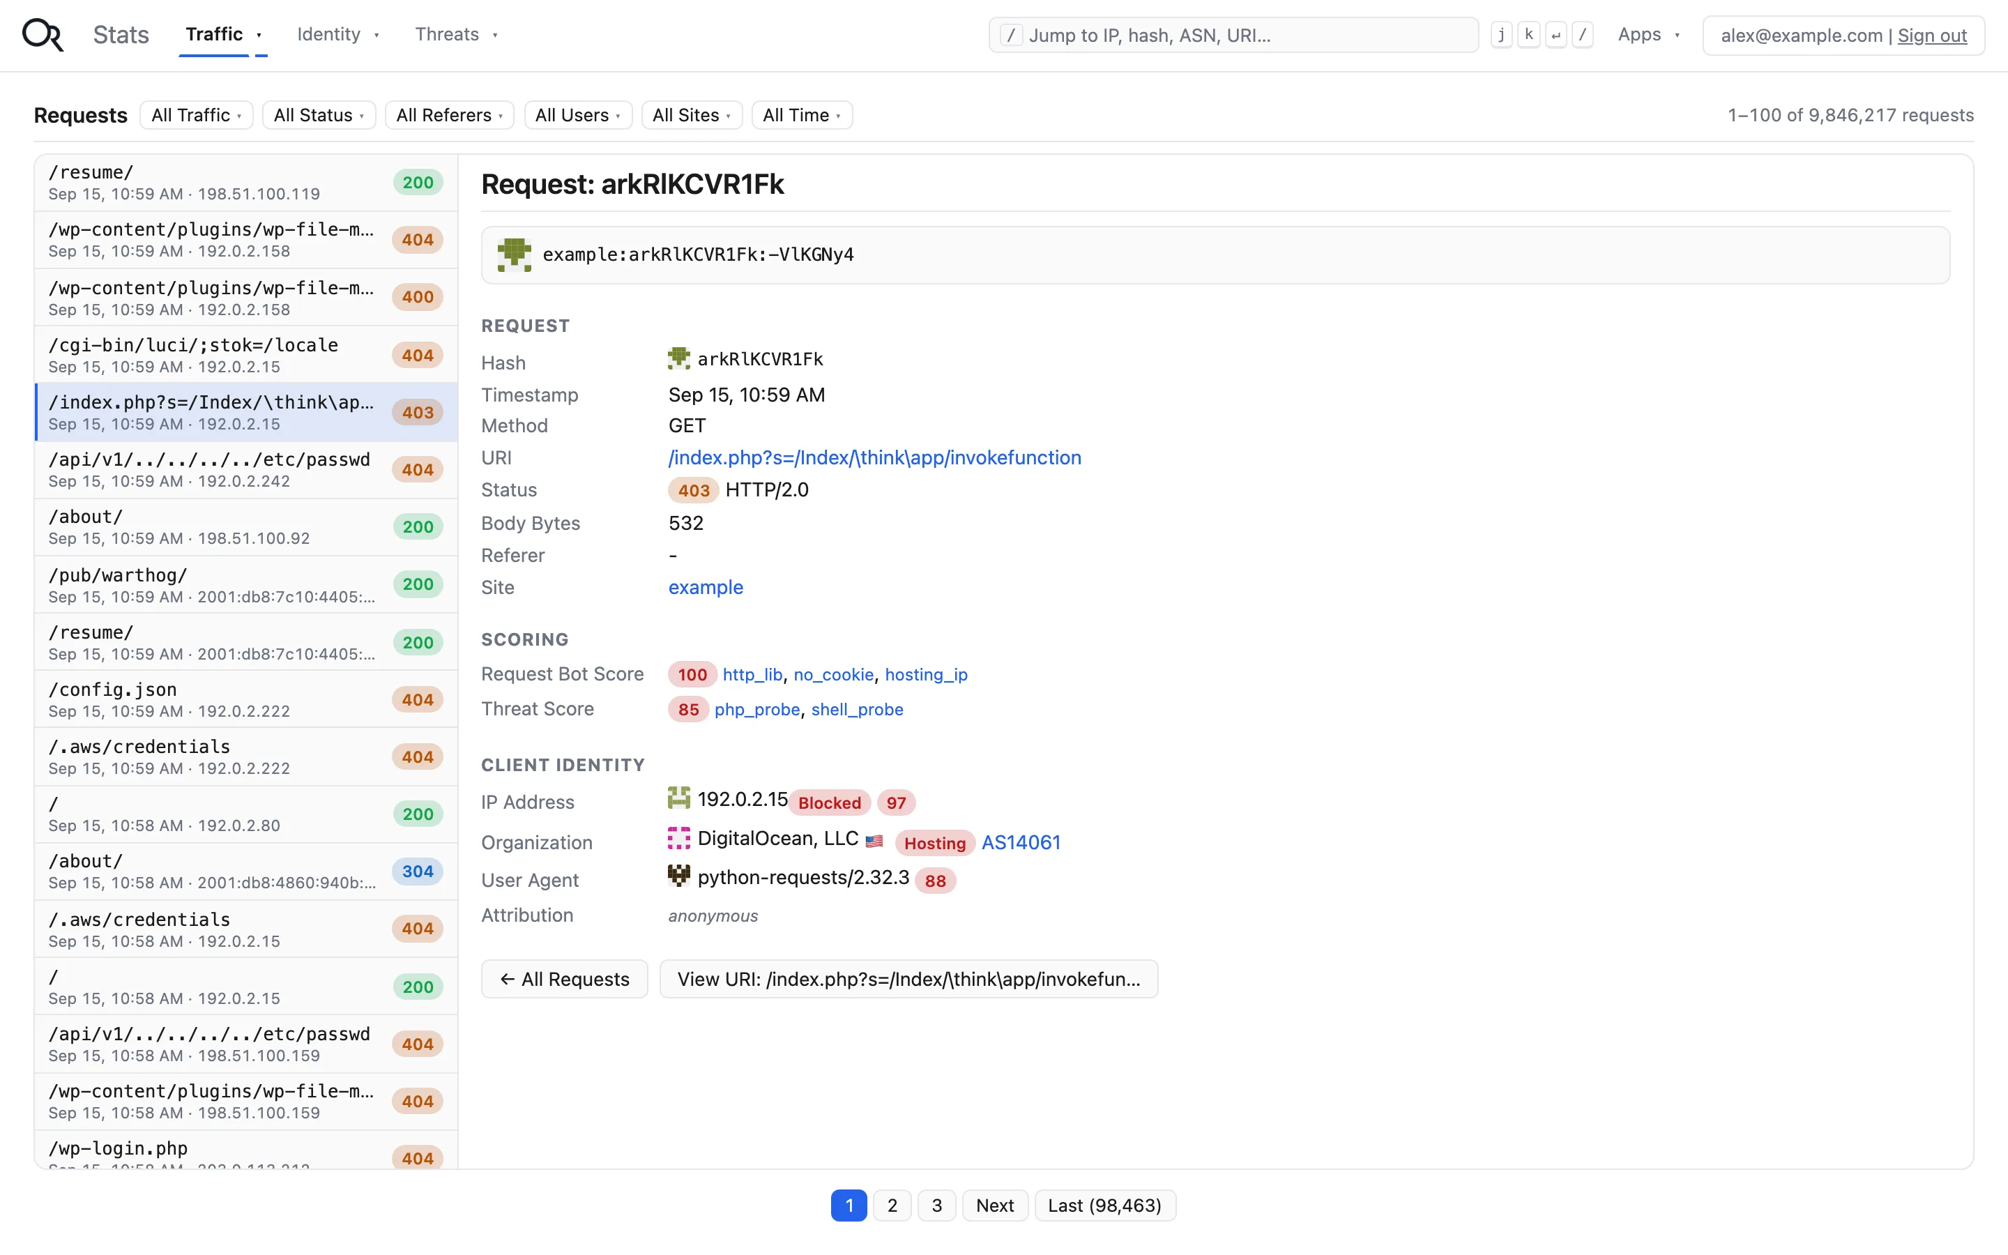The image size is (2008, 1255).
Task: Click the identicon beside example:arkRlKCVR1Fk:-VlKGNy4
Action: tap(515, 254)
